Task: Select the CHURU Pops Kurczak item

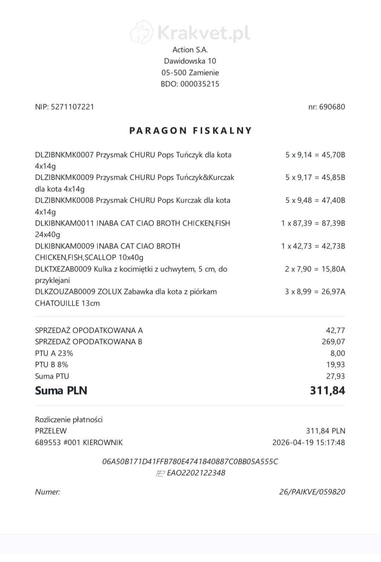Action: (x=190, y=206)
